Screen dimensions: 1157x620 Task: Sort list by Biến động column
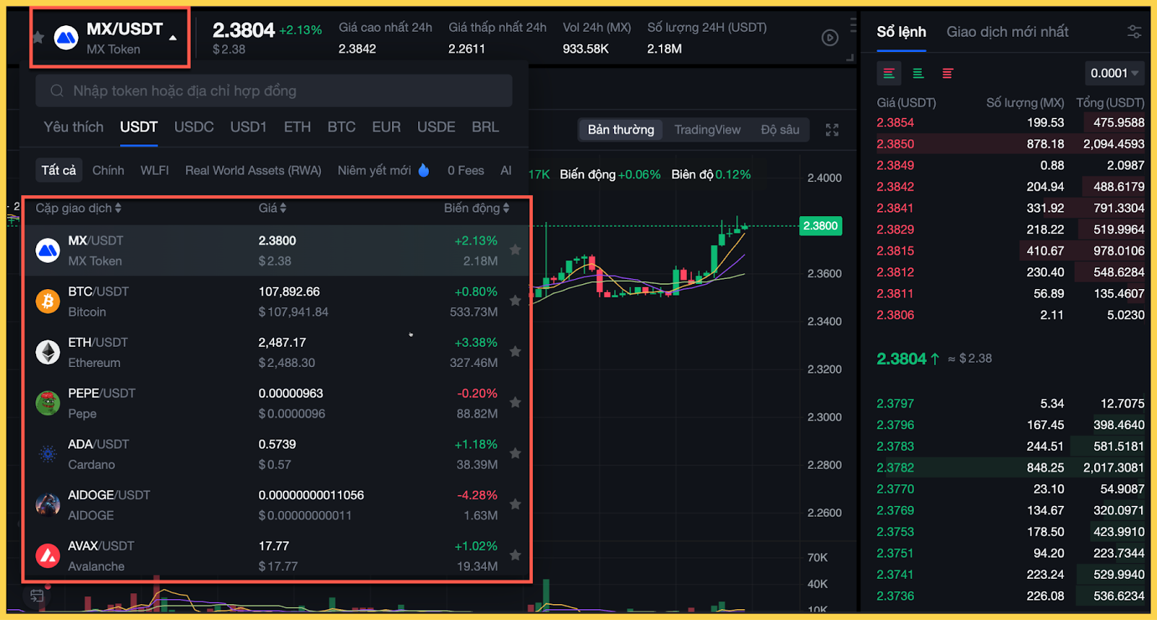pos(477,208)
